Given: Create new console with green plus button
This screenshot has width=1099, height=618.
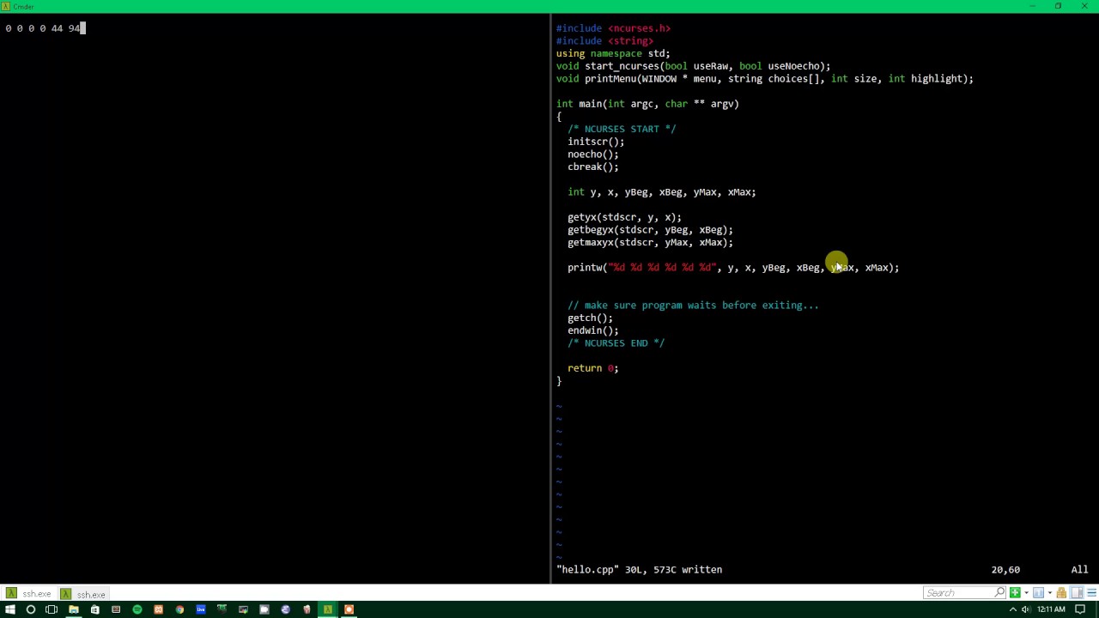Looking at the screenshot, I should coord(1015,592).
